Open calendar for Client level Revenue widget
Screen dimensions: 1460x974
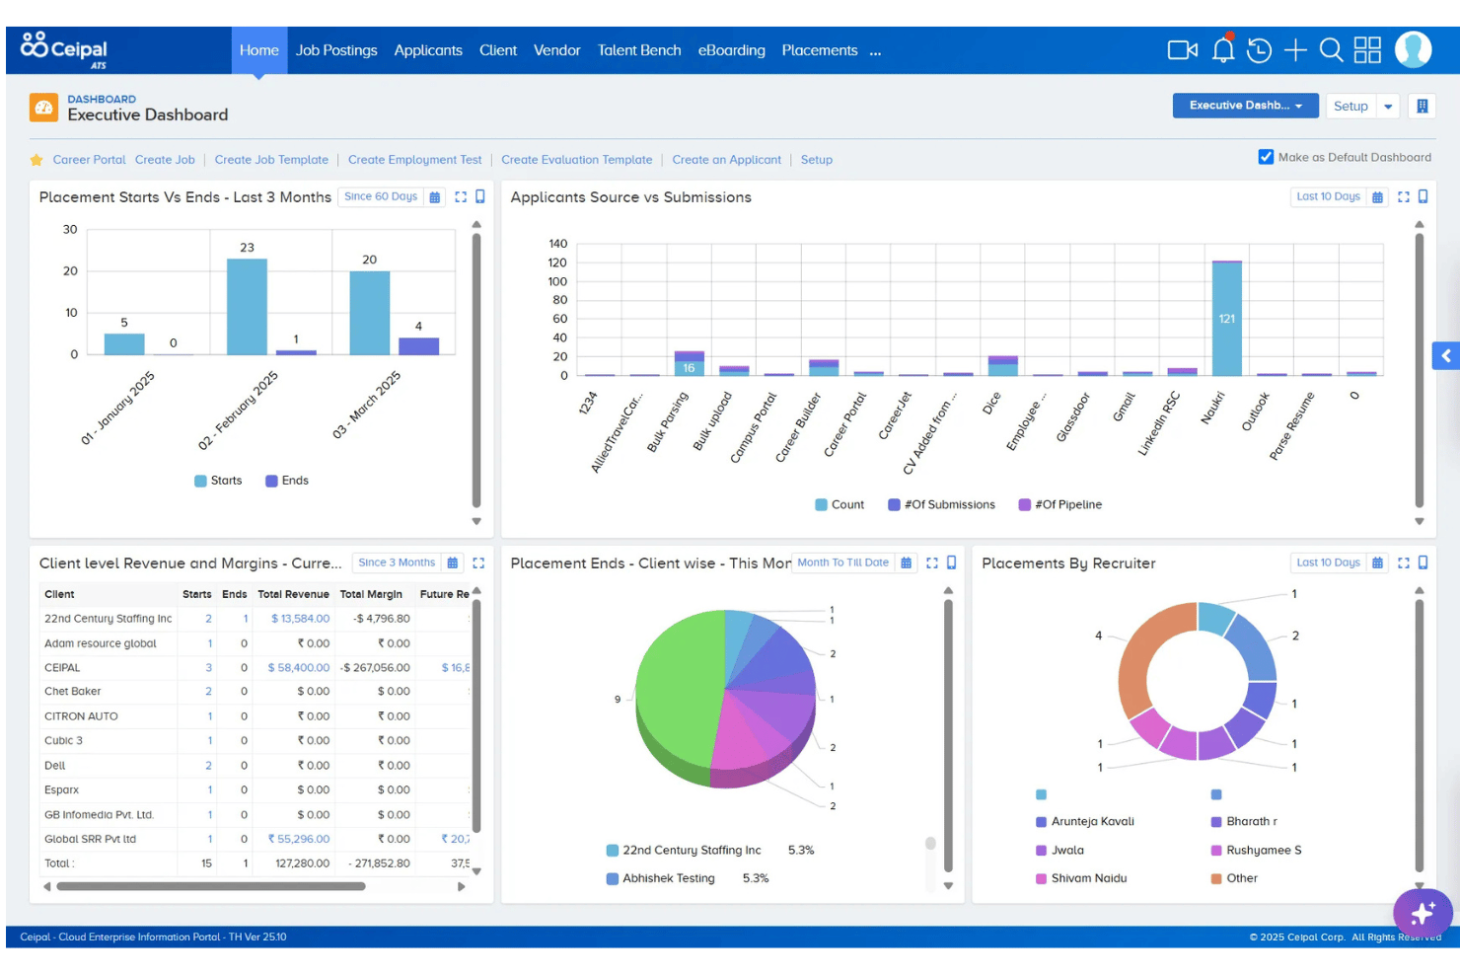[453, 563]
